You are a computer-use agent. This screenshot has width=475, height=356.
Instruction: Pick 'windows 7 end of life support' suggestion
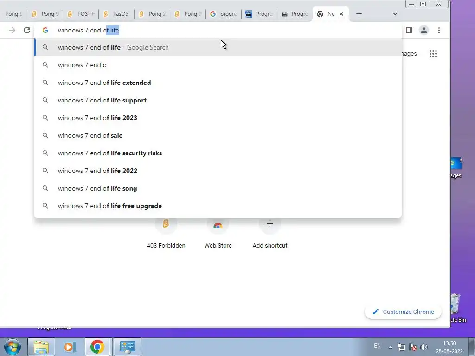click(218, 100)
